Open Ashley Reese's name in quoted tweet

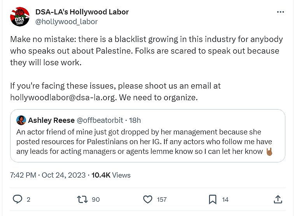click(x=50, y=120)
